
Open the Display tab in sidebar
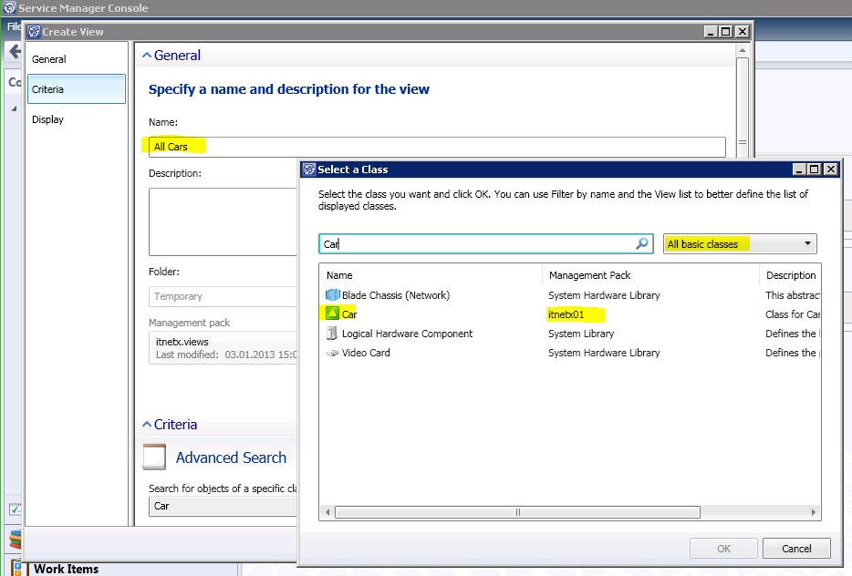click(x=48, y=119)
